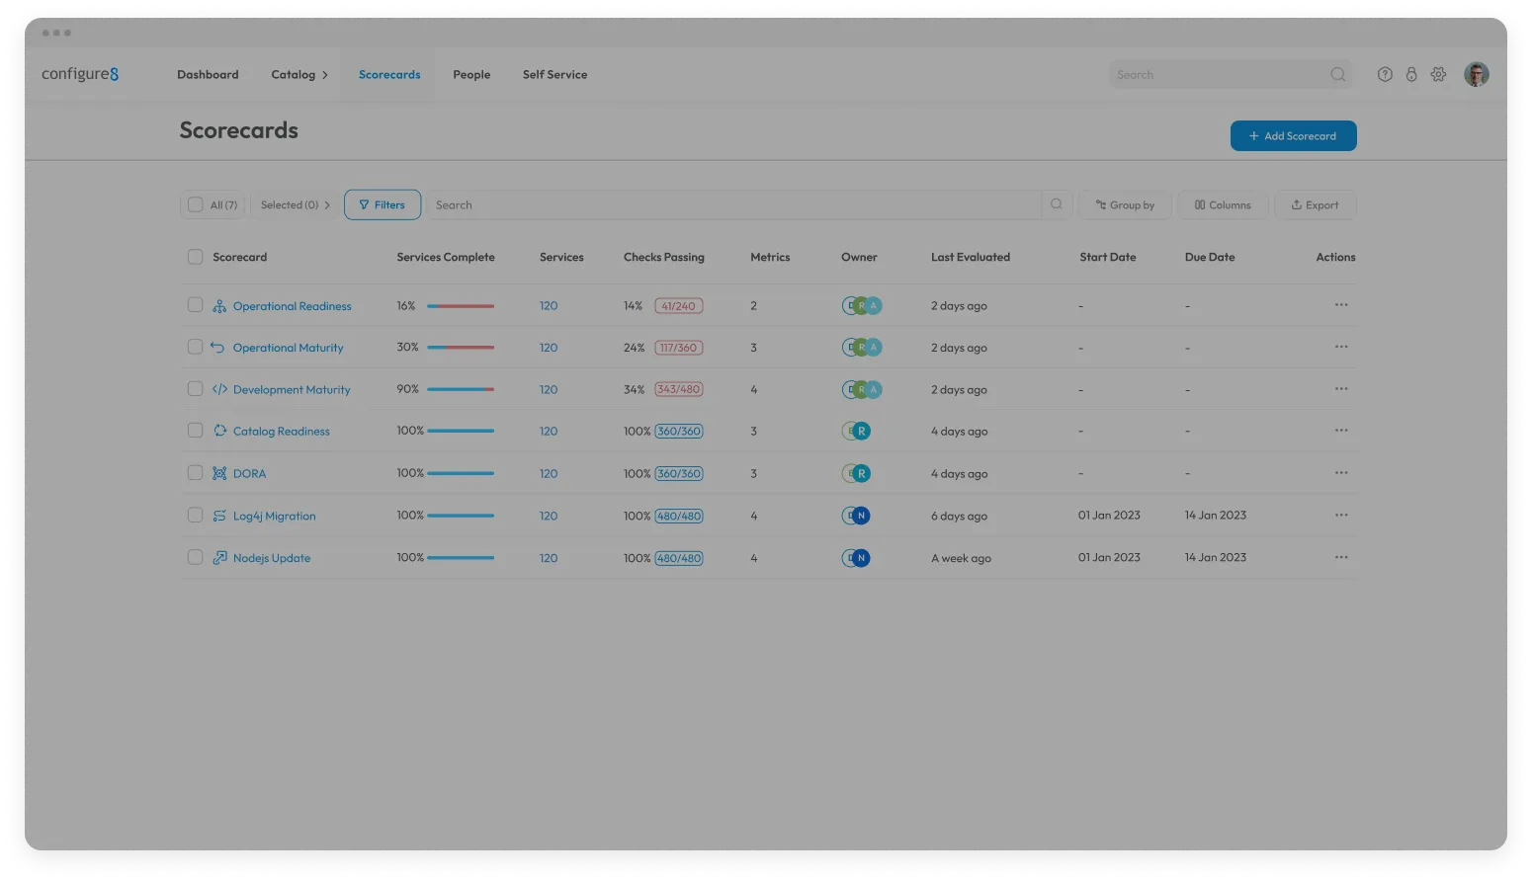The height and width of the screenshot is (882, 1532).
Task: Open the Development Maturity scorecard link
Action: [x=292, y=390]
